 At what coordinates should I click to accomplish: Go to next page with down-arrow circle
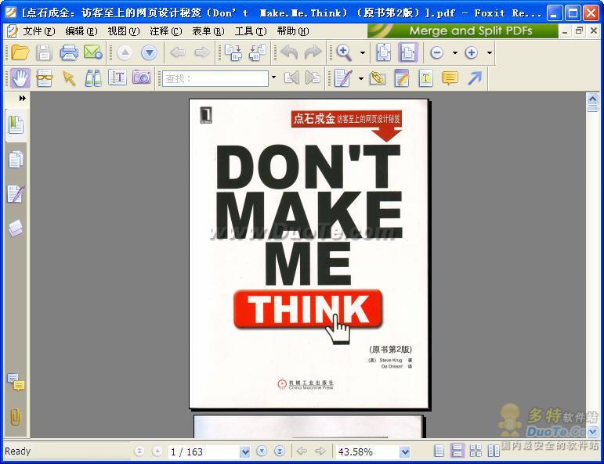(x=149, y=52)
